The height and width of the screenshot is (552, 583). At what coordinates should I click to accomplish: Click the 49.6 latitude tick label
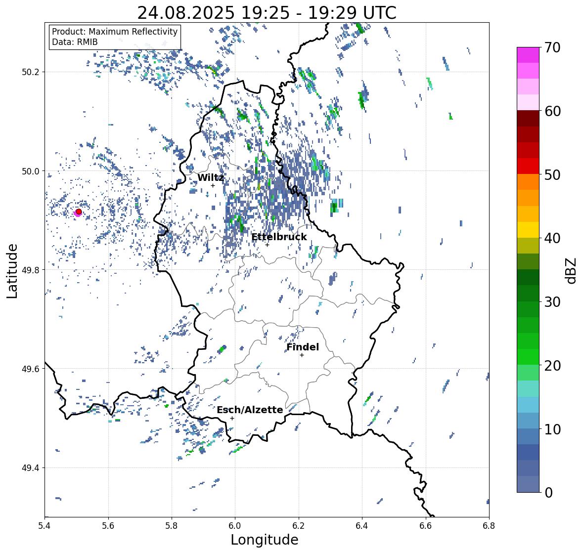(31, 369)
